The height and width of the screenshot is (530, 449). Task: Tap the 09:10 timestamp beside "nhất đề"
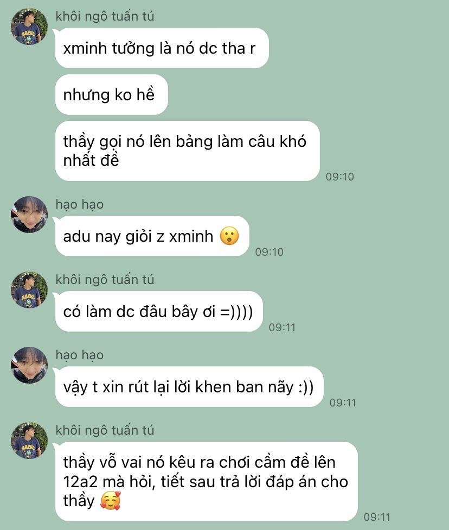340,177
